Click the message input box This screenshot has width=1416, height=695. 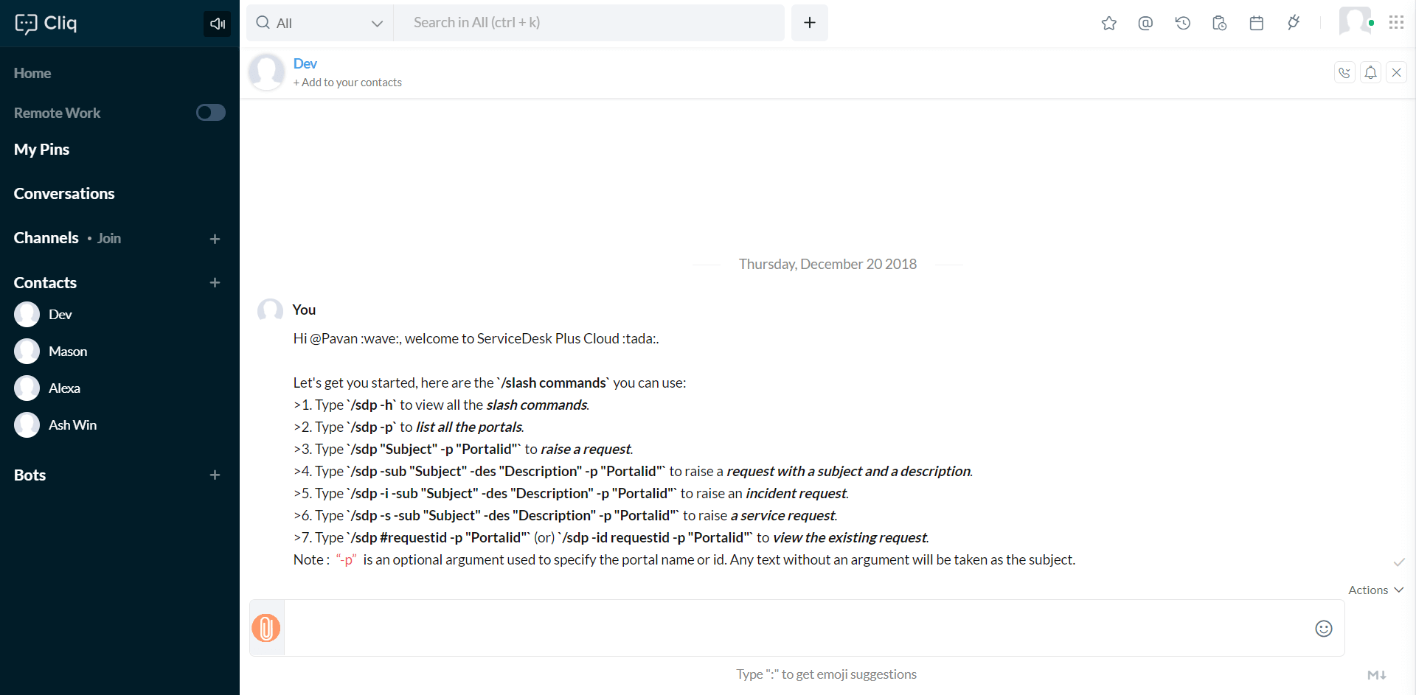(x=796, y=628)
